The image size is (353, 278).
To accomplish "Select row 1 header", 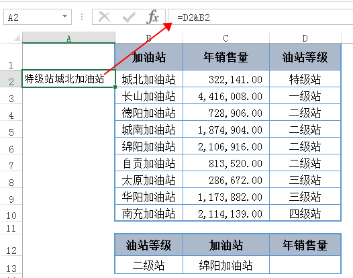I will pyautogui.click(x=11, y=56).
